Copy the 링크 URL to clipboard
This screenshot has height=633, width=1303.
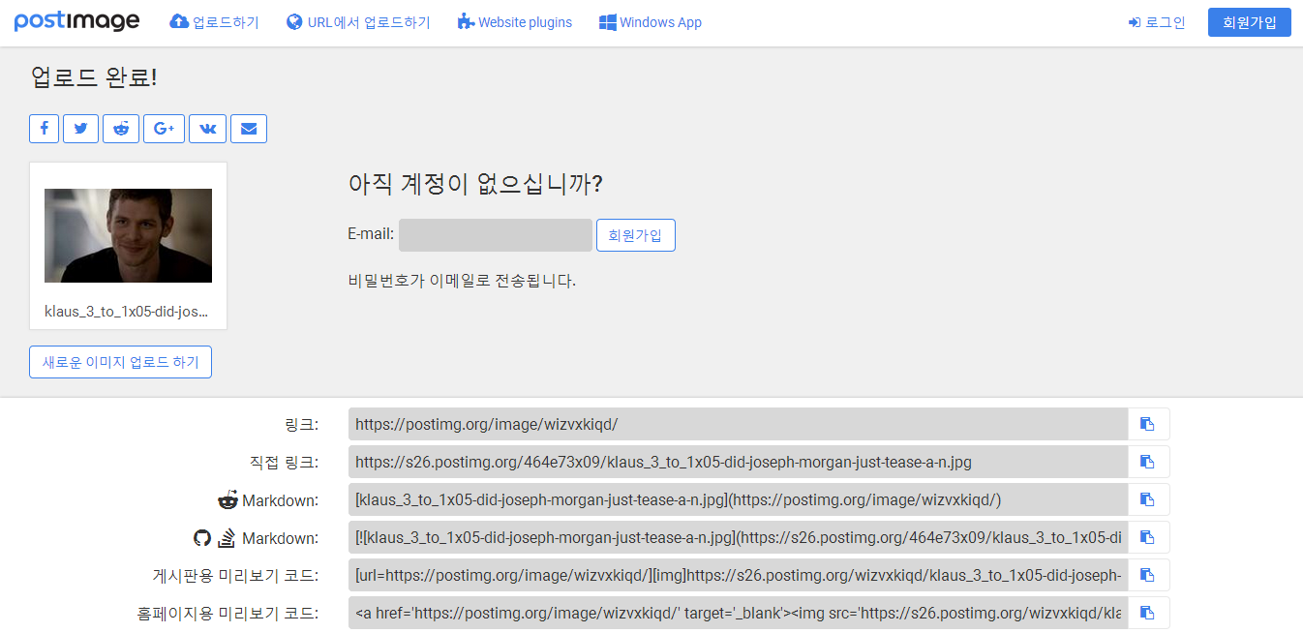pyautogui.click(x=1149, y=424)
